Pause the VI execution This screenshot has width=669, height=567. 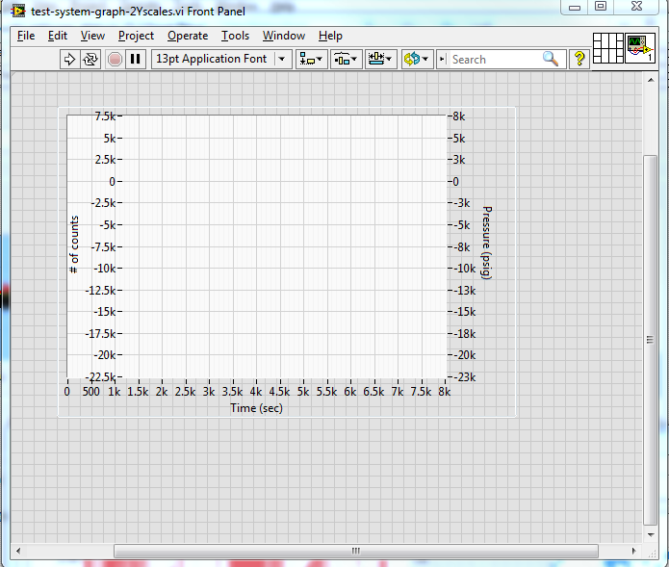pyautogui.click(x=136, y=59)
